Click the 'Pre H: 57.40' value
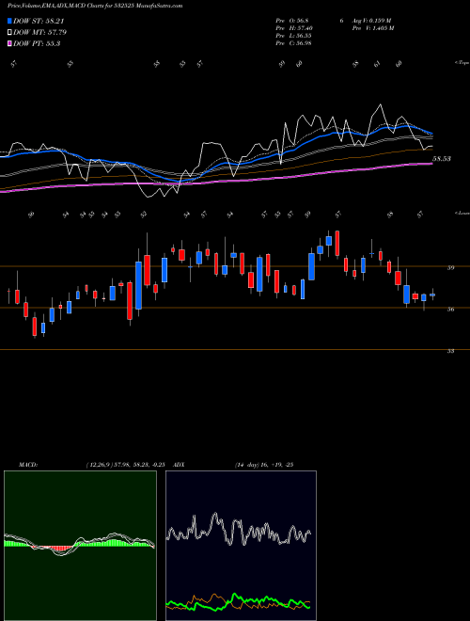470x621 pixels. [x=294, y=28]
